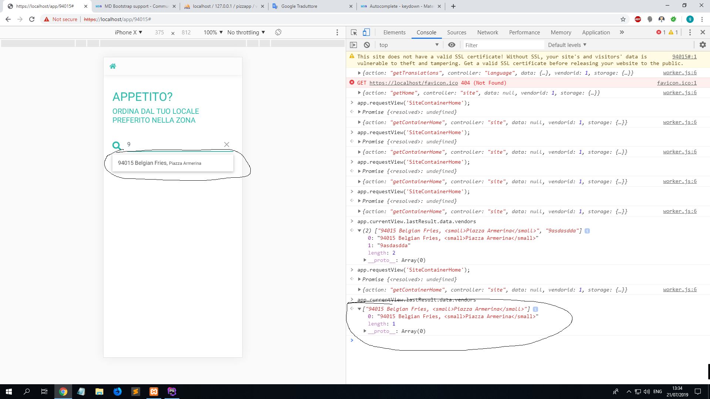Switch to the Sources tab
Viewport: 710px width, 399px height.
457,33
